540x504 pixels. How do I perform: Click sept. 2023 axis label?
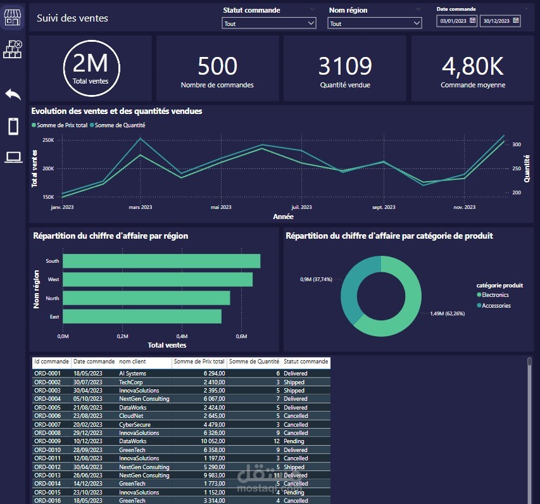(x=384, y=207)
